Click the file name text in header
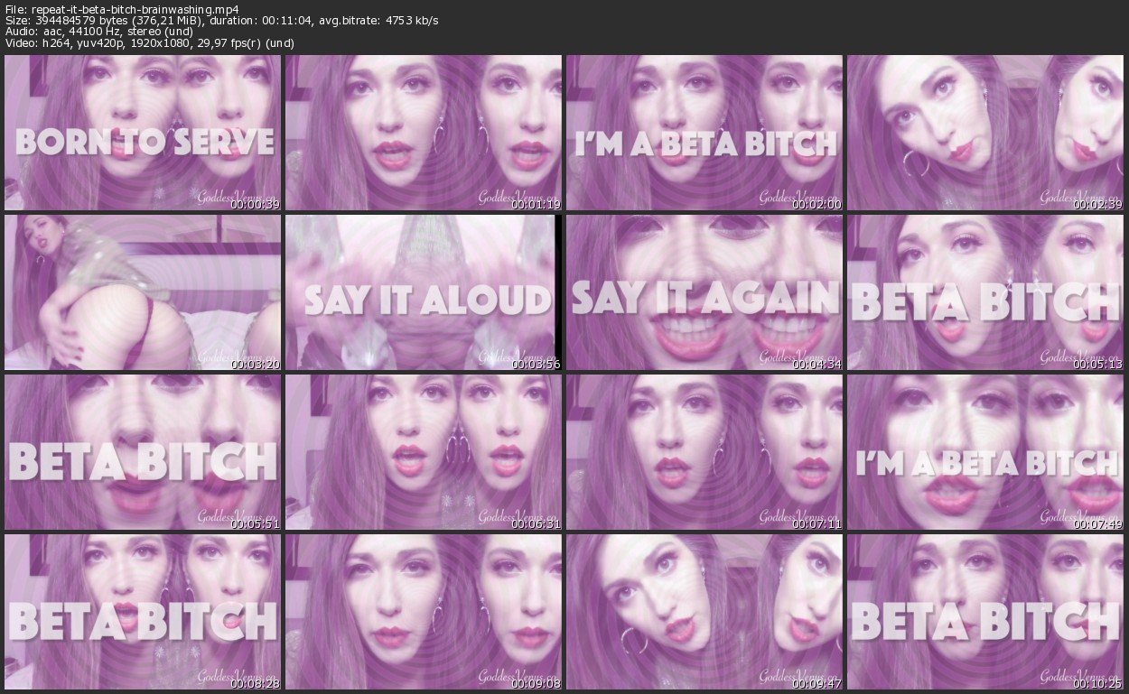 pos(134,8)
